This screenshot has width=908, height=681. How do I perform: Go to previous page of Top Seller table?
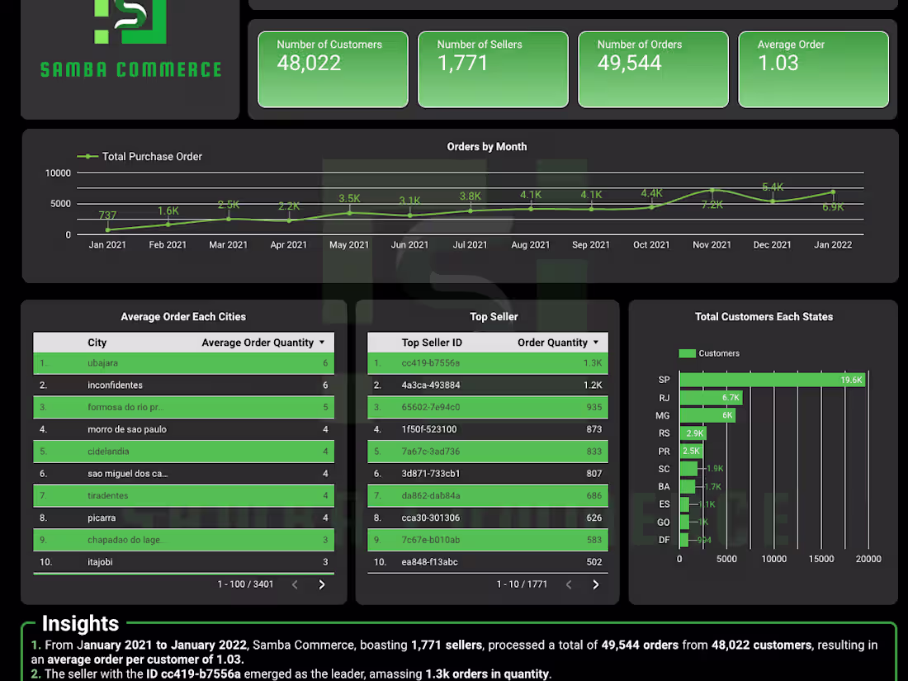coord(569,585)
